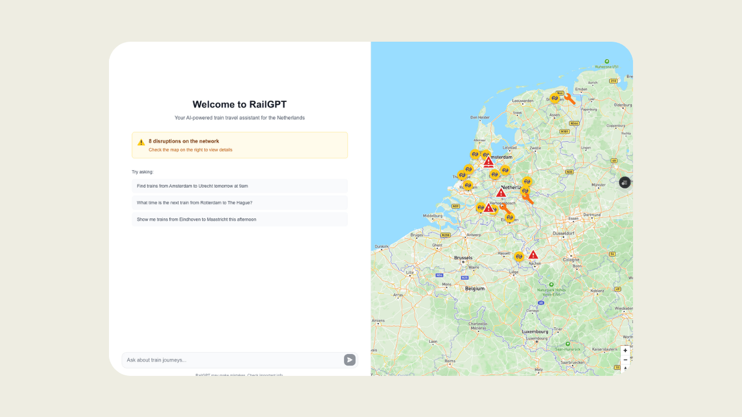This screenshot has height=417, width=742.
Task: Click the yellow station marker at Groningen
Action: coord(555,98)
